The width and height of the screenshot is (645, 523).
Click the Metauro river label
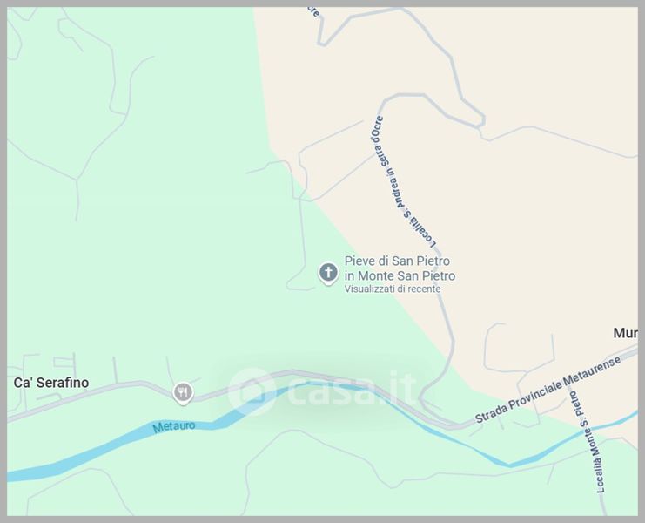point(173,426)
